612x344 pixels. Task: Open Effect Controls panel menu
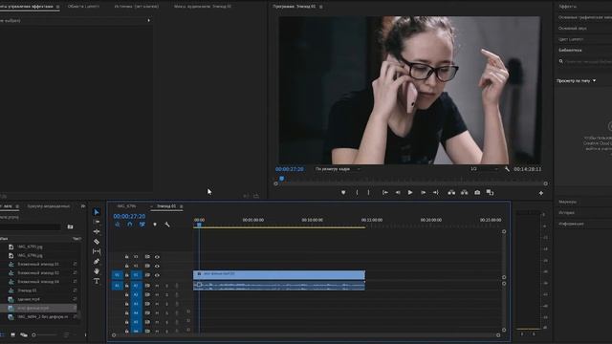[57, 7]
